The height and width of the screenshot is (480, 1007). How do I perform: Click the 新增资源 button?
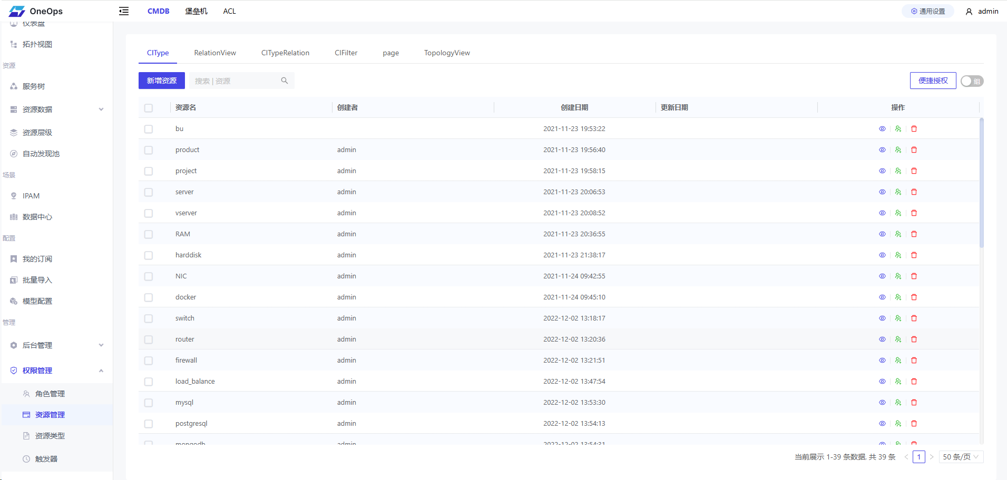pos(162,81)
